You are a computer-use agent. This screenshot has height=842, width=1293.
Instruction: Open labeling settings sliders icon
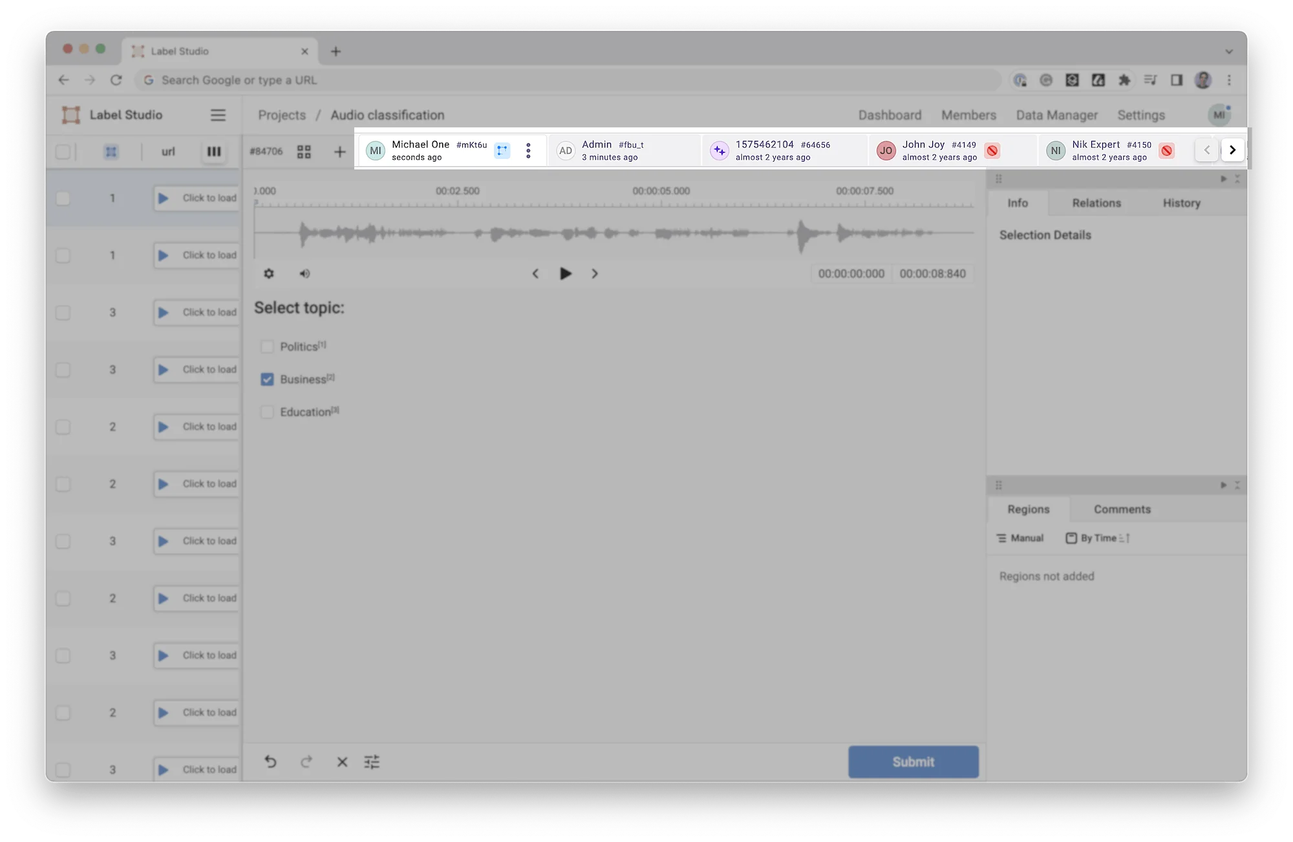tap(372, 762)
